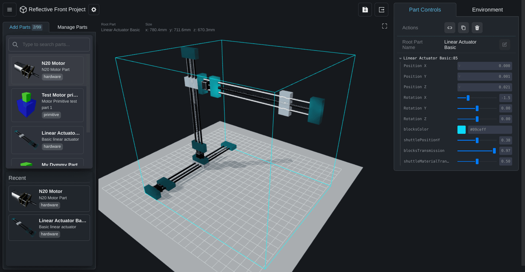Edit the Root Part Name via pencil icon

505,45
